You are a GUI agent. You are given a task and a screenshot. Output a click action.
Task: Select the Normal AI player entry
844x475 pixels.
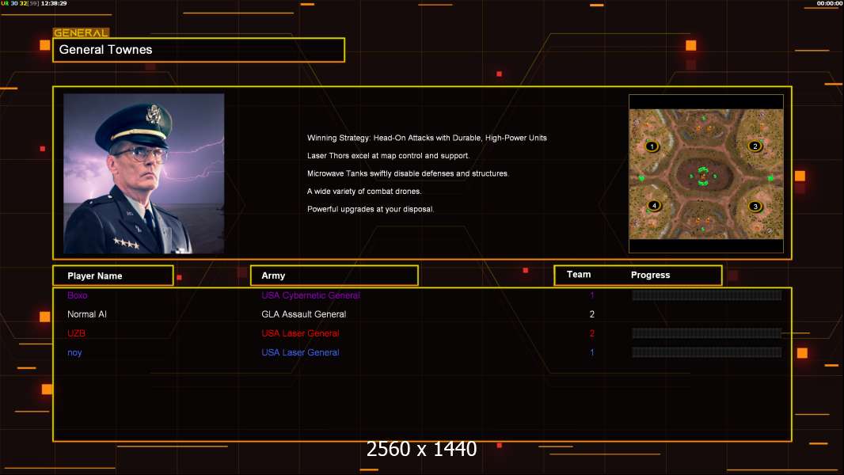coord(87,314)
